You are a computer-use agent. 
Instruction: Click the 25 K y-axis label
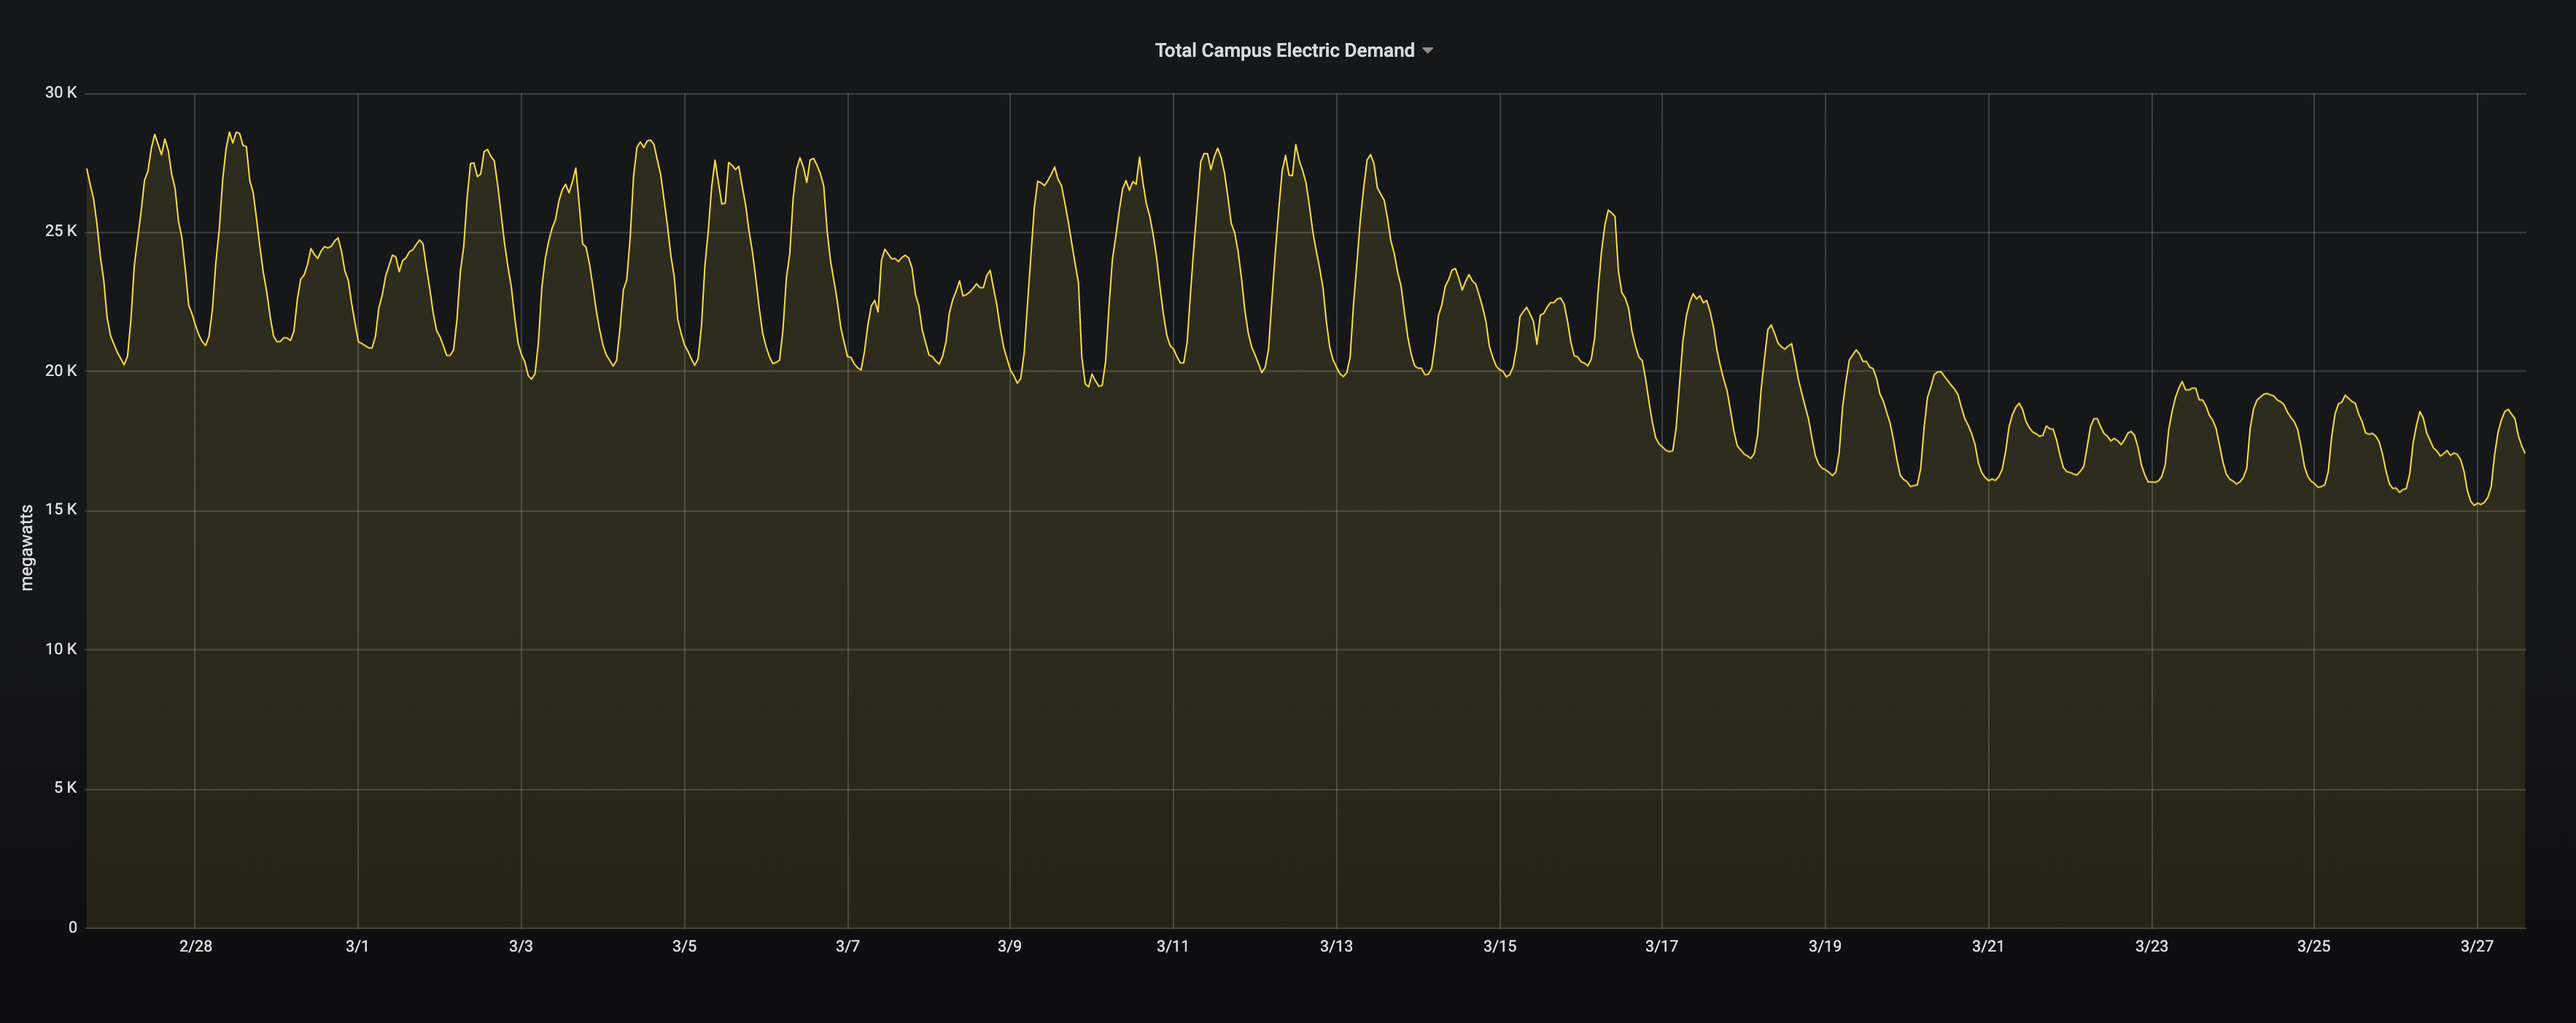click(60, 231)
